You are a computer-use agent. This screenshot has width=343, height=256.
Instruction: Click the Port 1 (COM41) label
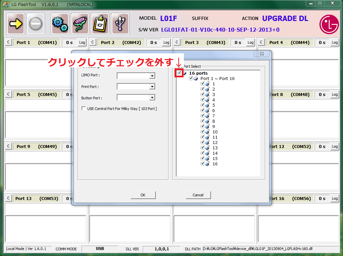36,43
